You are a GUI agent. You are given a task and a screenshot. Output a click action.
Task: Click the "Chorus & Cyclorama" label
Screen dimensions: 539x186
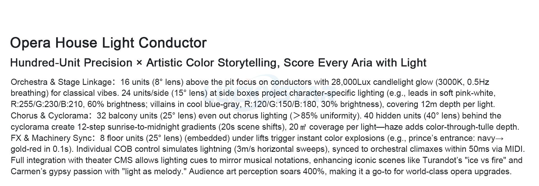click(x=49, y=116)
